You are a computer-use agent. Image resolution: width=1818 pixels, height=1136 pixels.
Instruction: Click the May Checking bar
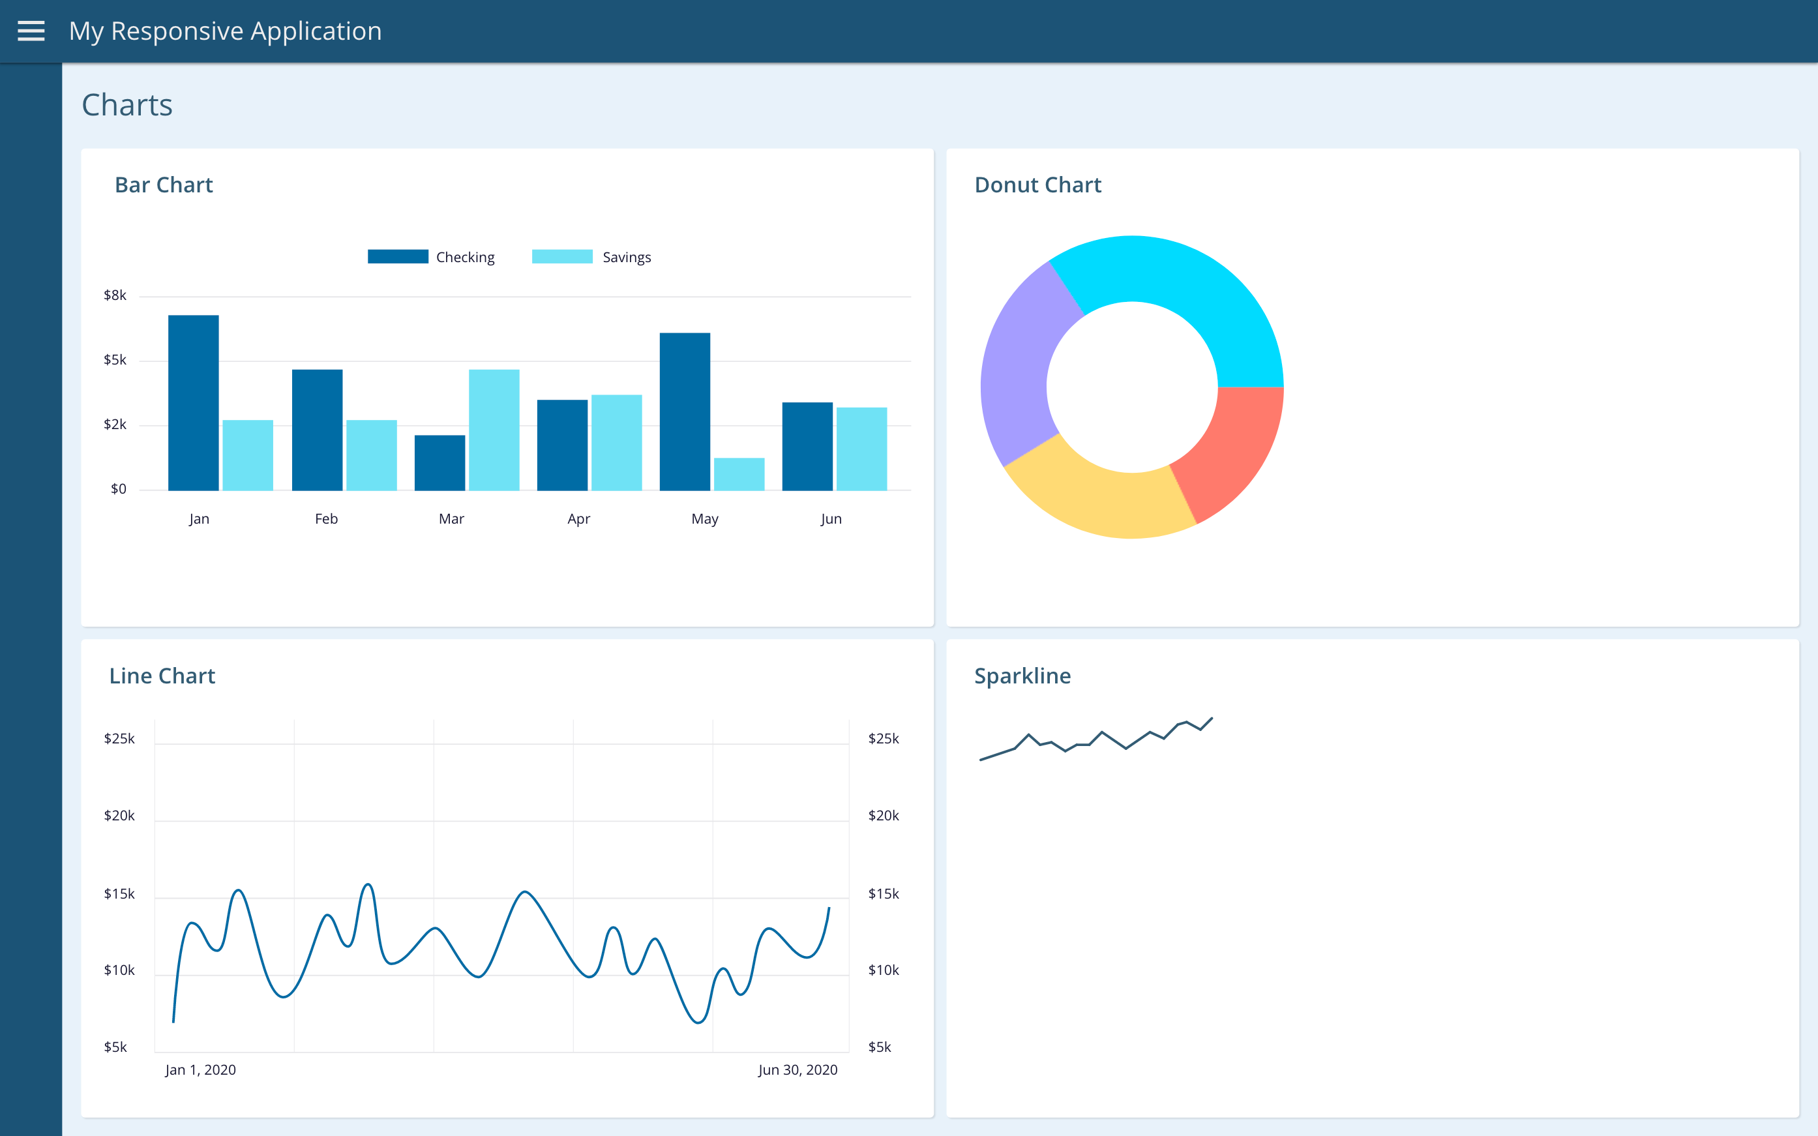tap(685, 411)
